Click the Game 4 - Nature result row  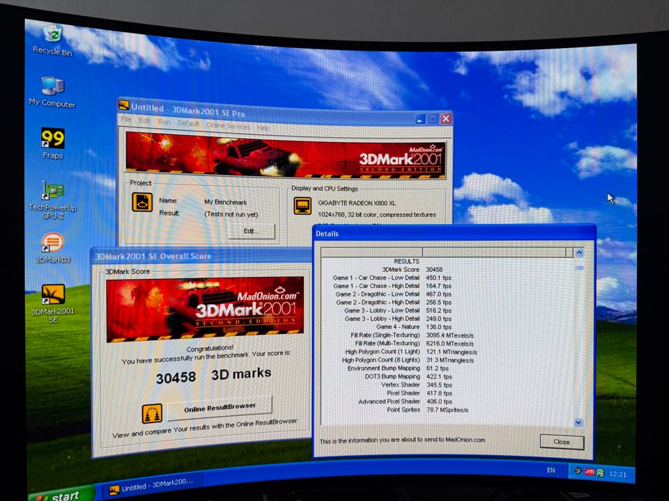(413, 327)
